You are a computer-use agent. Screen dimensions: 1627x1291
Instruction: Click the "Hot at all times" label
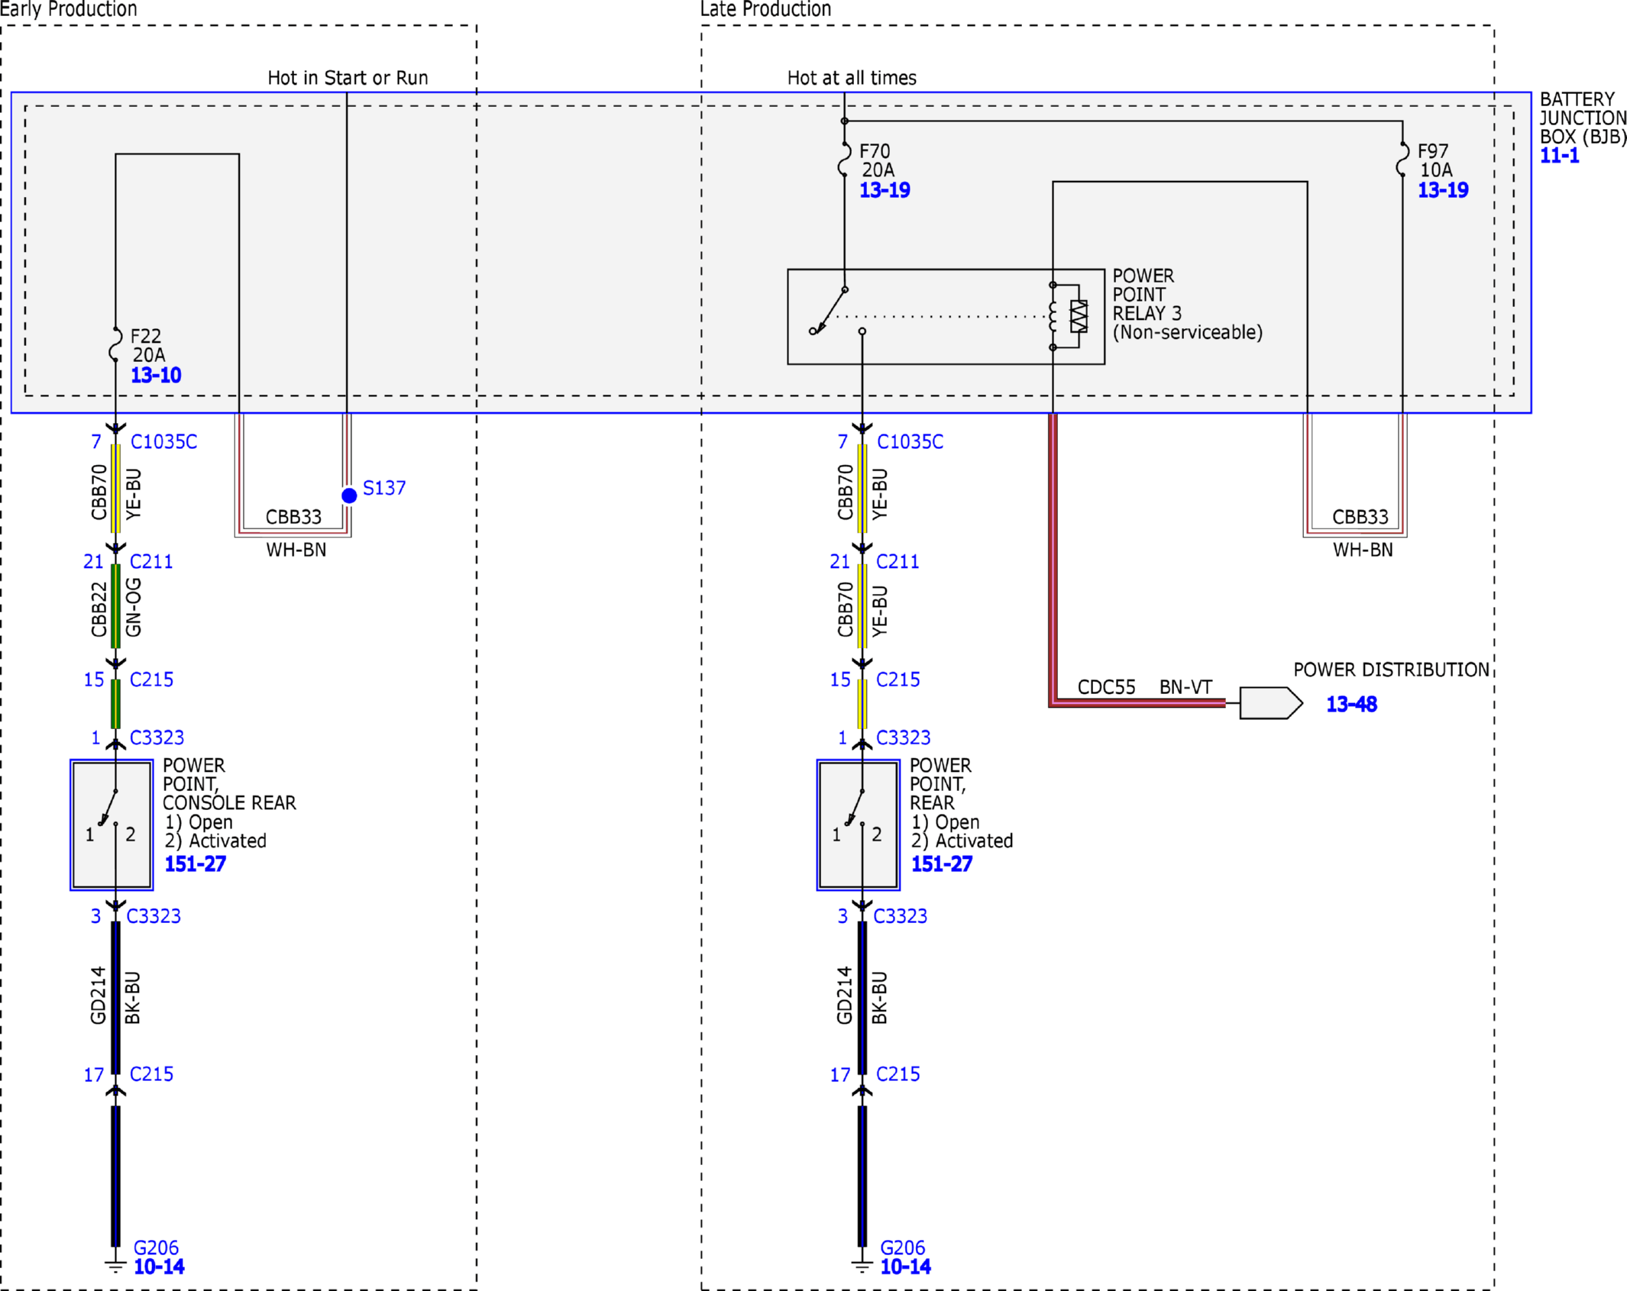pos(852,78)
